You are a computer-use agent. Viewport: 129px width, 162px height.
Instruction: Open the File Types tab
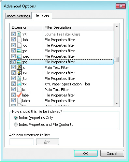tap(42, 16)
